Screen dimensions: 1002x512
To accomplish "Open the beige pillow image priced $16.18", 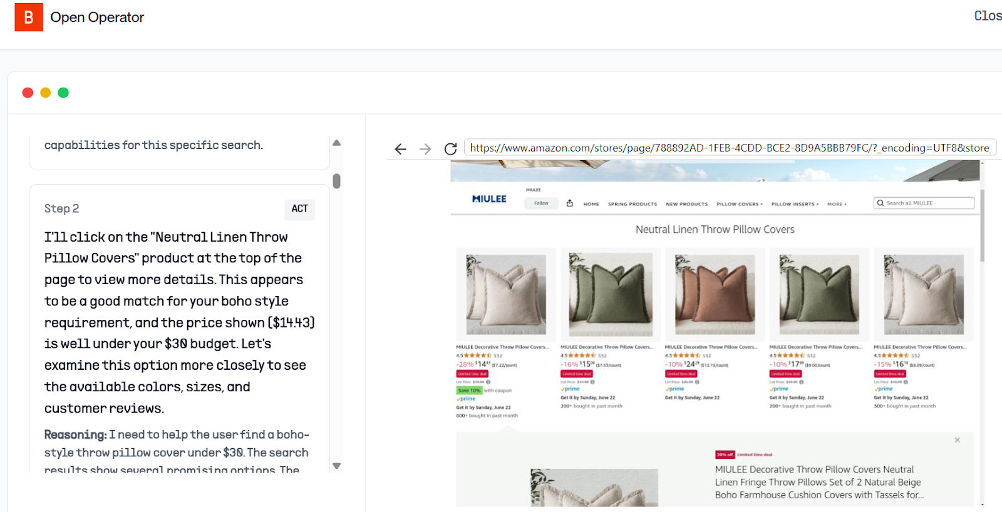I will 924,294.
